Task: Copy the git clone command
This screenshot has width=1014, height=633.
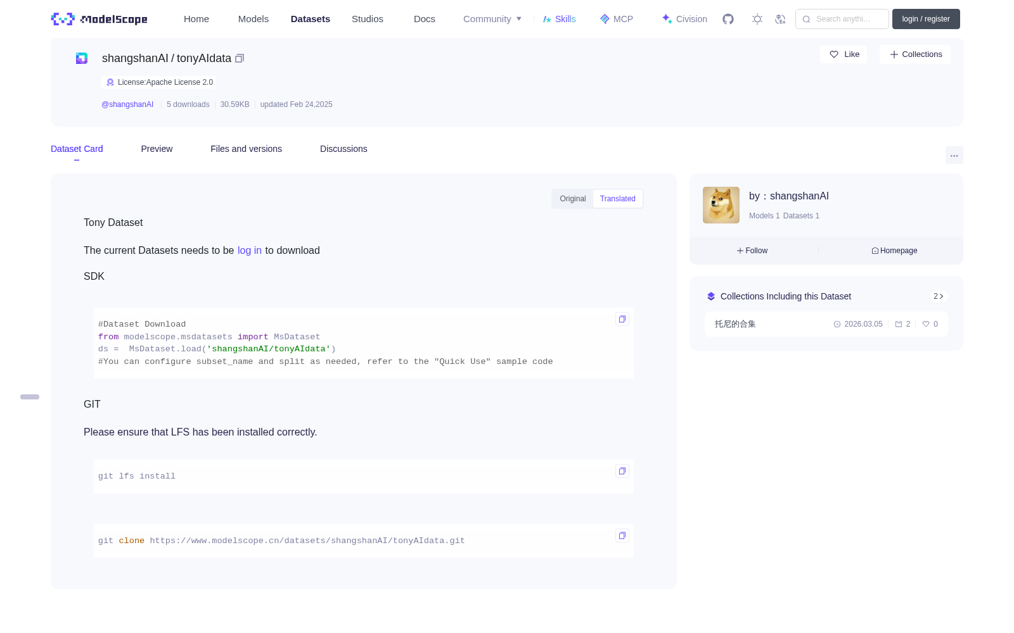Action: (x=622, y=536)
